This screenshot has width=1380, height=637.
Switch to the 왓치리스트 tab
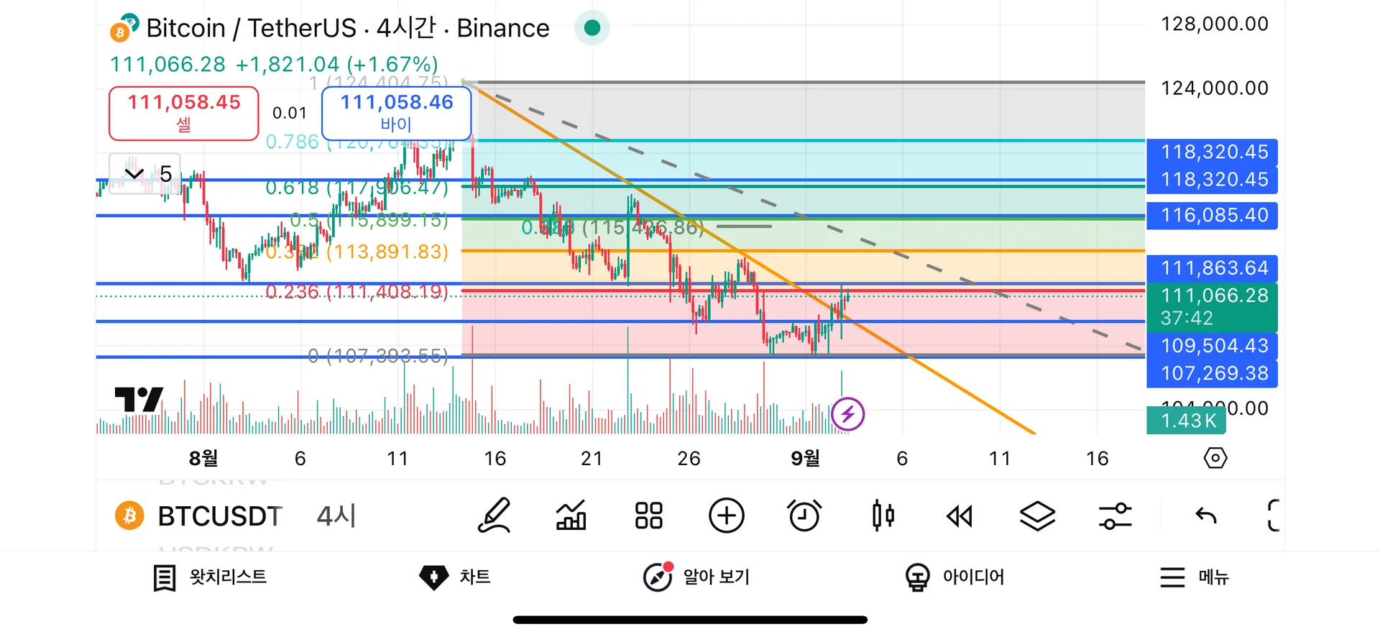(210, 577)
